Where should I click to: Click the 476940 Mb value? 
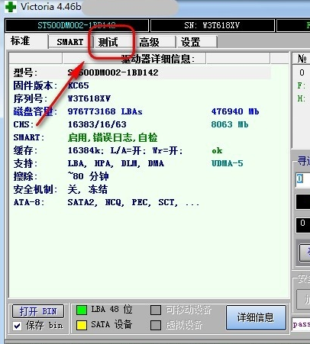point(235,111)
